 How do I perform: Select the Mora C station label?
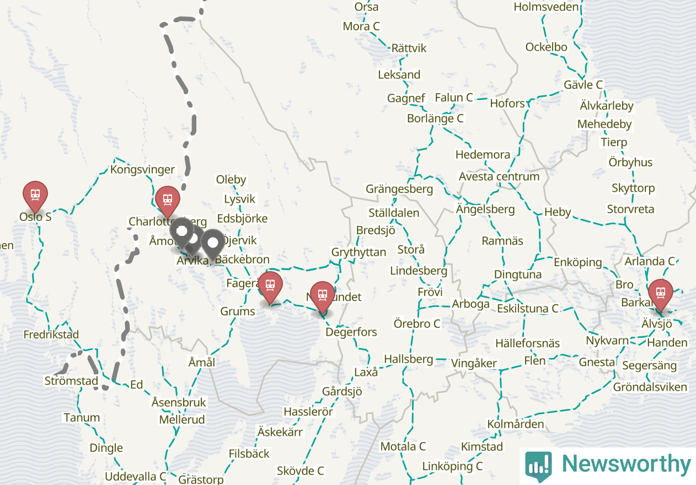click(361, 26)
